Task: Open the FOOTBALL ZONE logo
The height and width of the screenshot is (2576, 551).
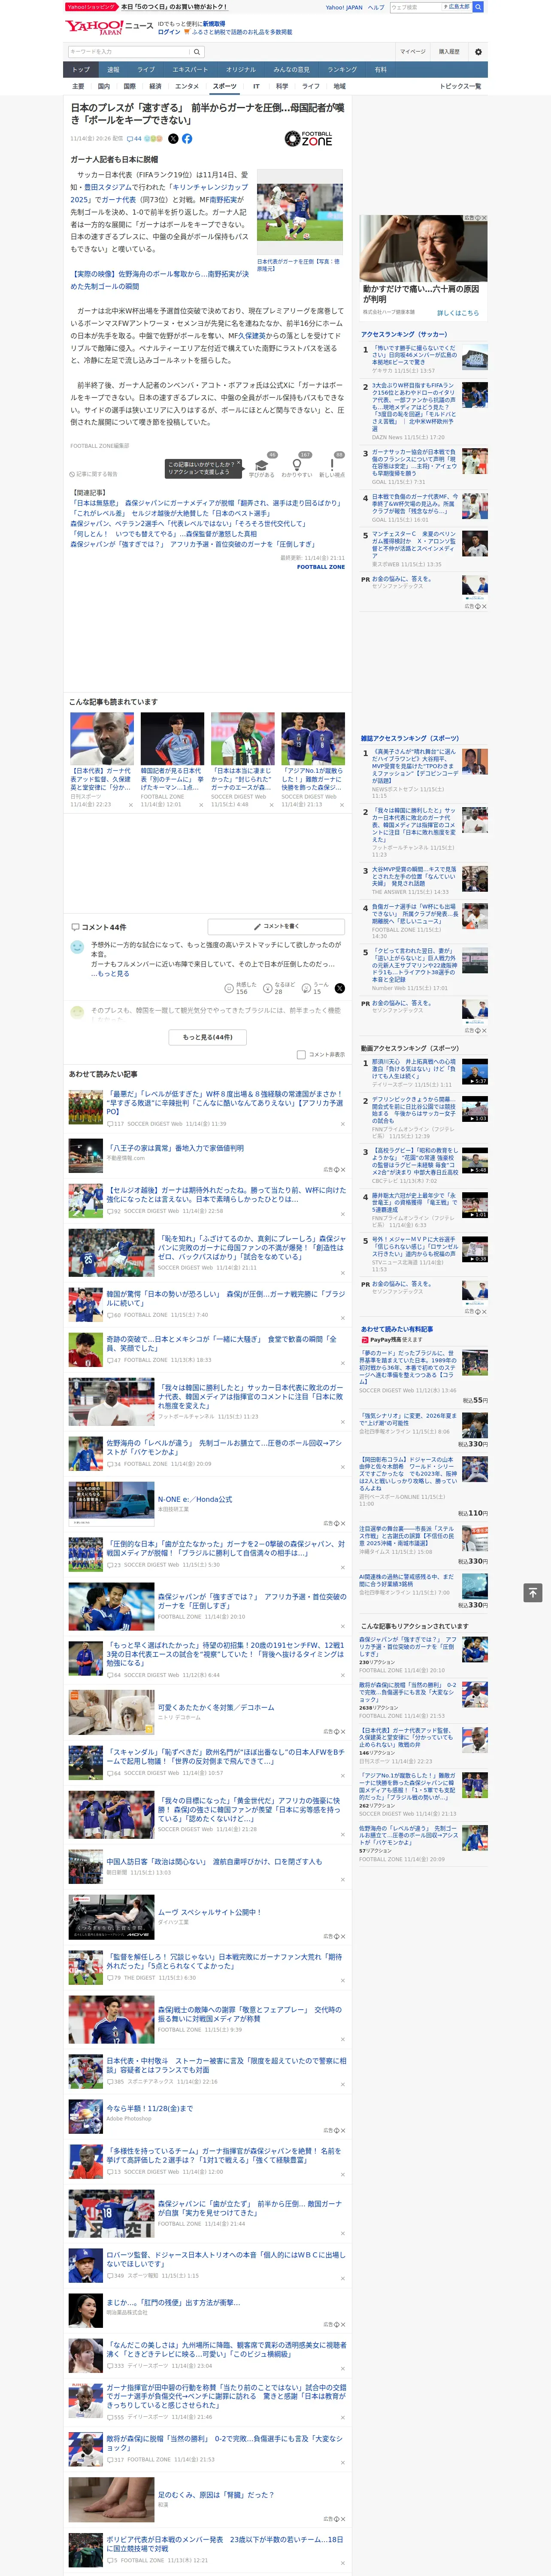Action: pyautogui.click(x=308, y=139)
